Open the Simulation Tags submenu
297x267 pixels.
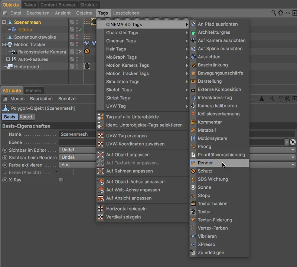tap(143, 82)
